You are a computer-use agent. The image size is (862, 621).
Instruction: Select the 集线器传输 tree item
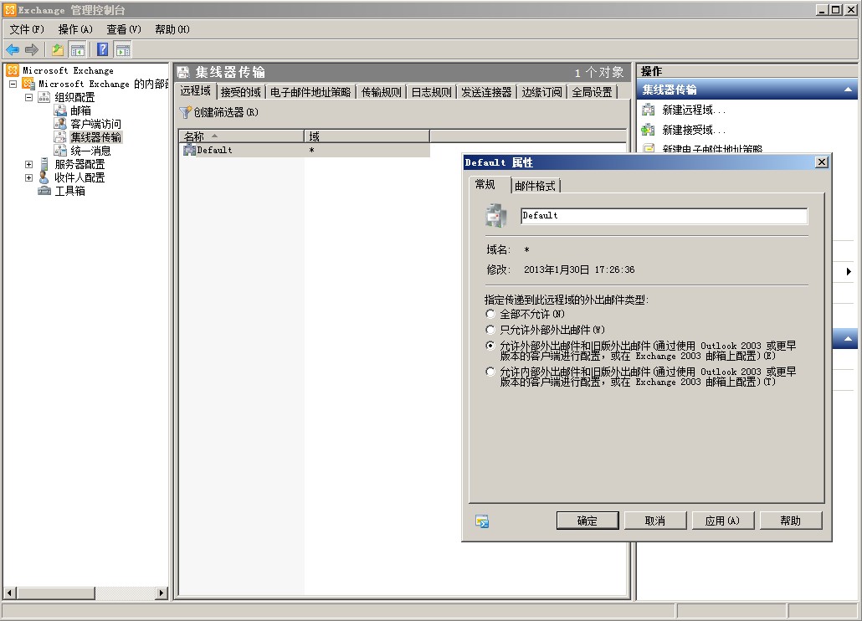tap(95, 137)
